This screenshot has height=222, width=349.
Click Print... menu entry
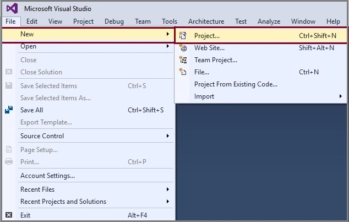(x=88, y=161)
